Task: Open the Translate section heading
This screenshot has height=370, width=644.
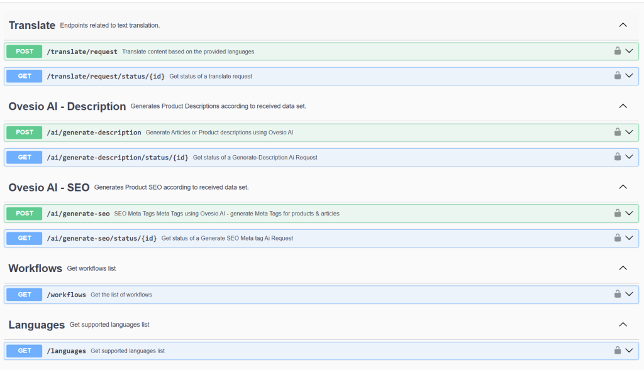Action: [x=32, y=25]
